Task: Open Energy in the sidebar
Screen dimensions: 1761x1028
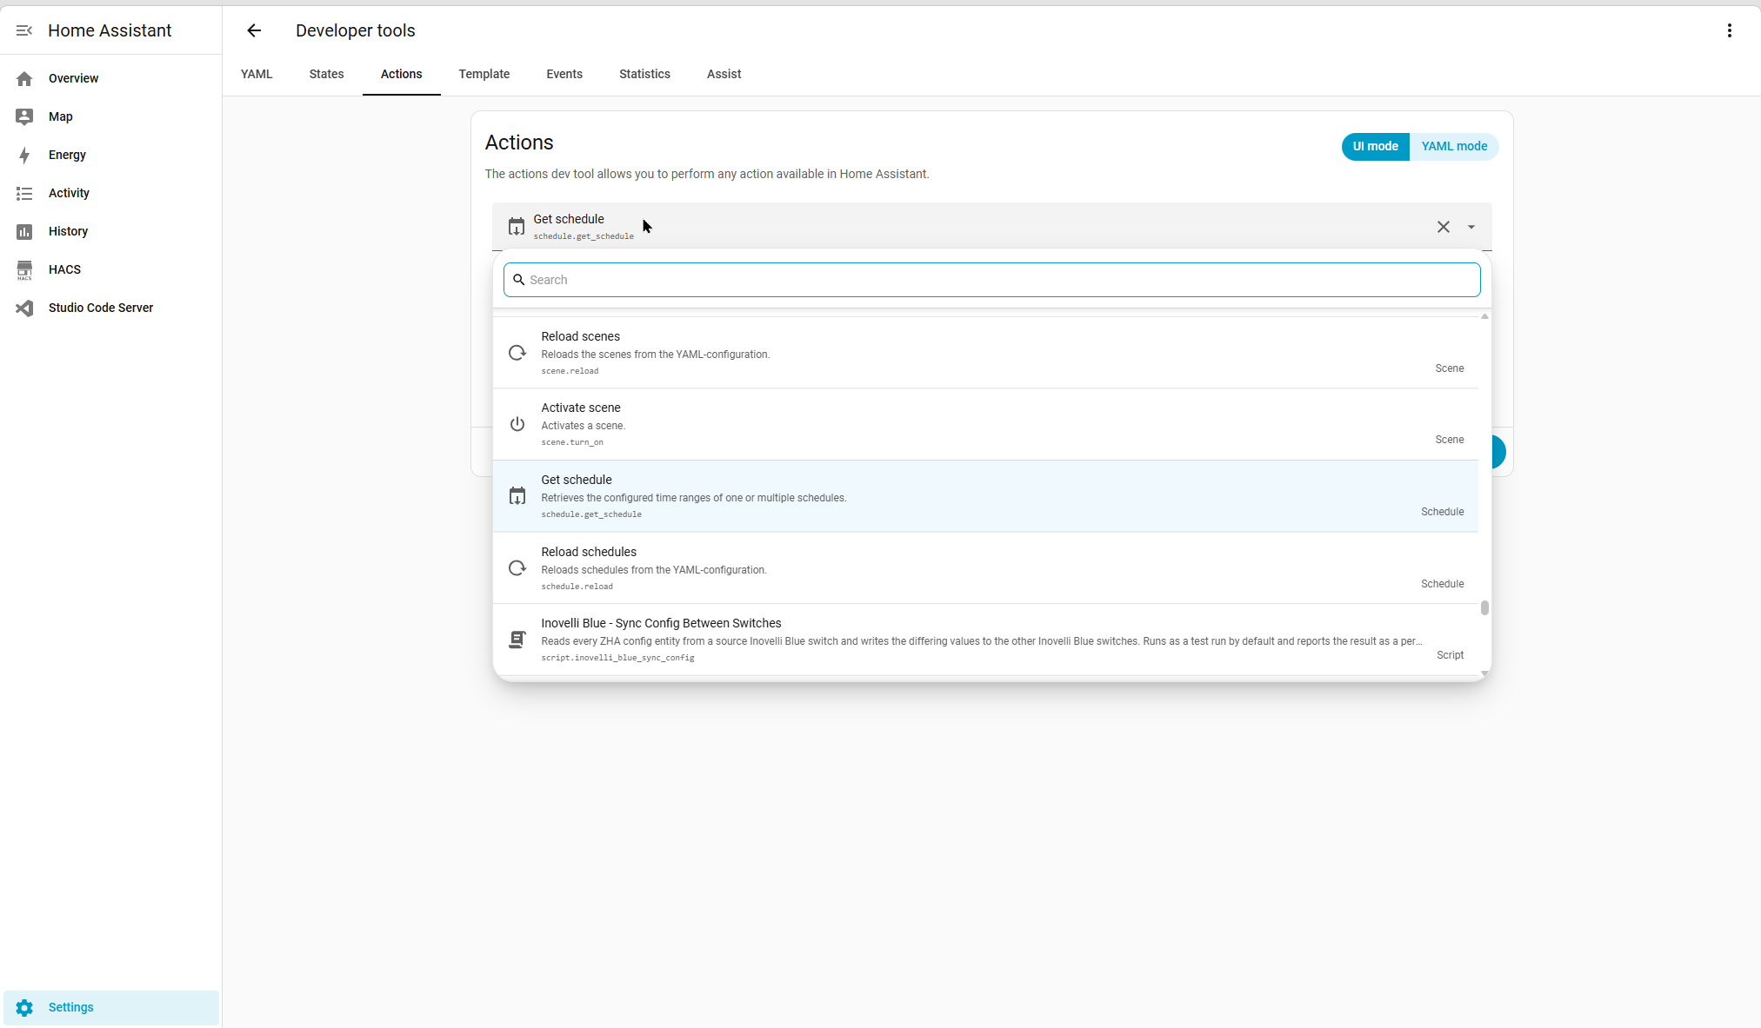Action: [111, 155]
